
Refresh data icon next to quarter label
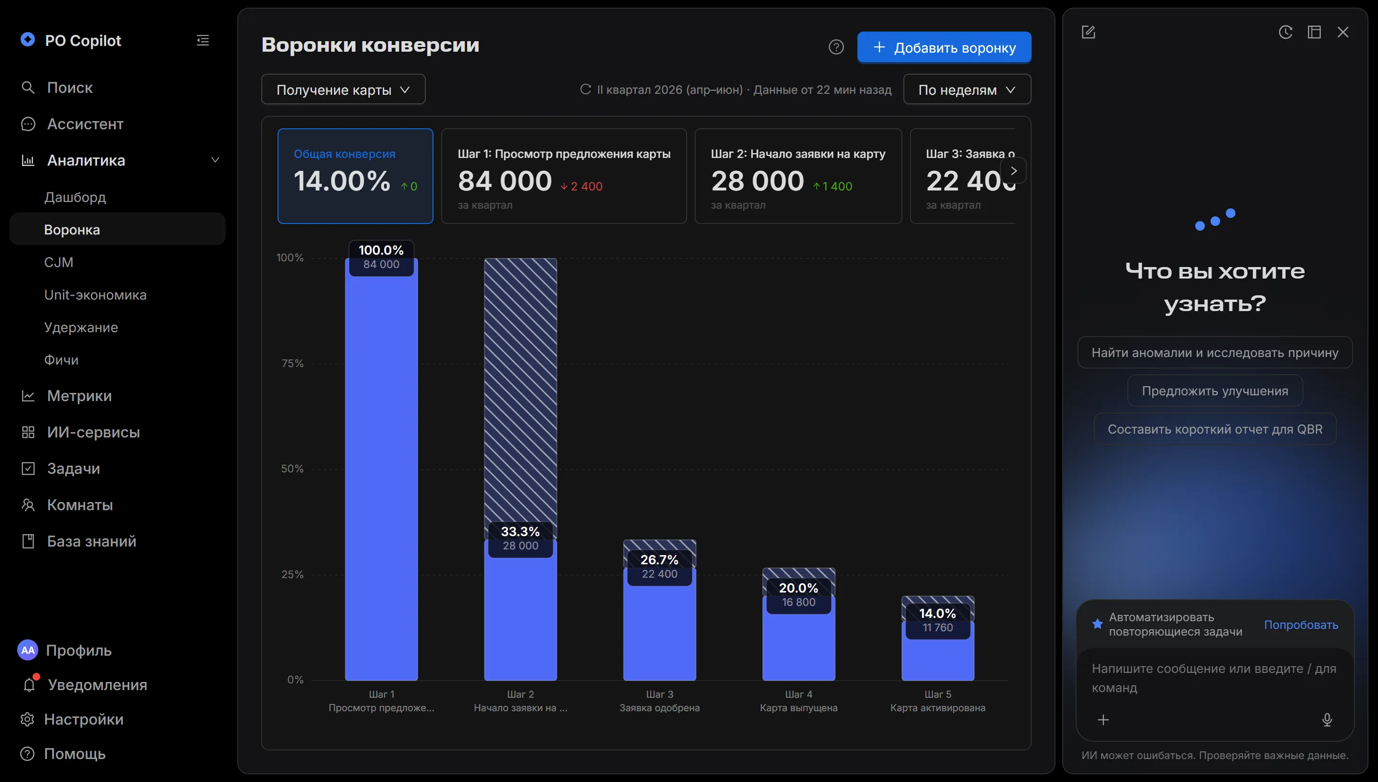pos(585,89)
